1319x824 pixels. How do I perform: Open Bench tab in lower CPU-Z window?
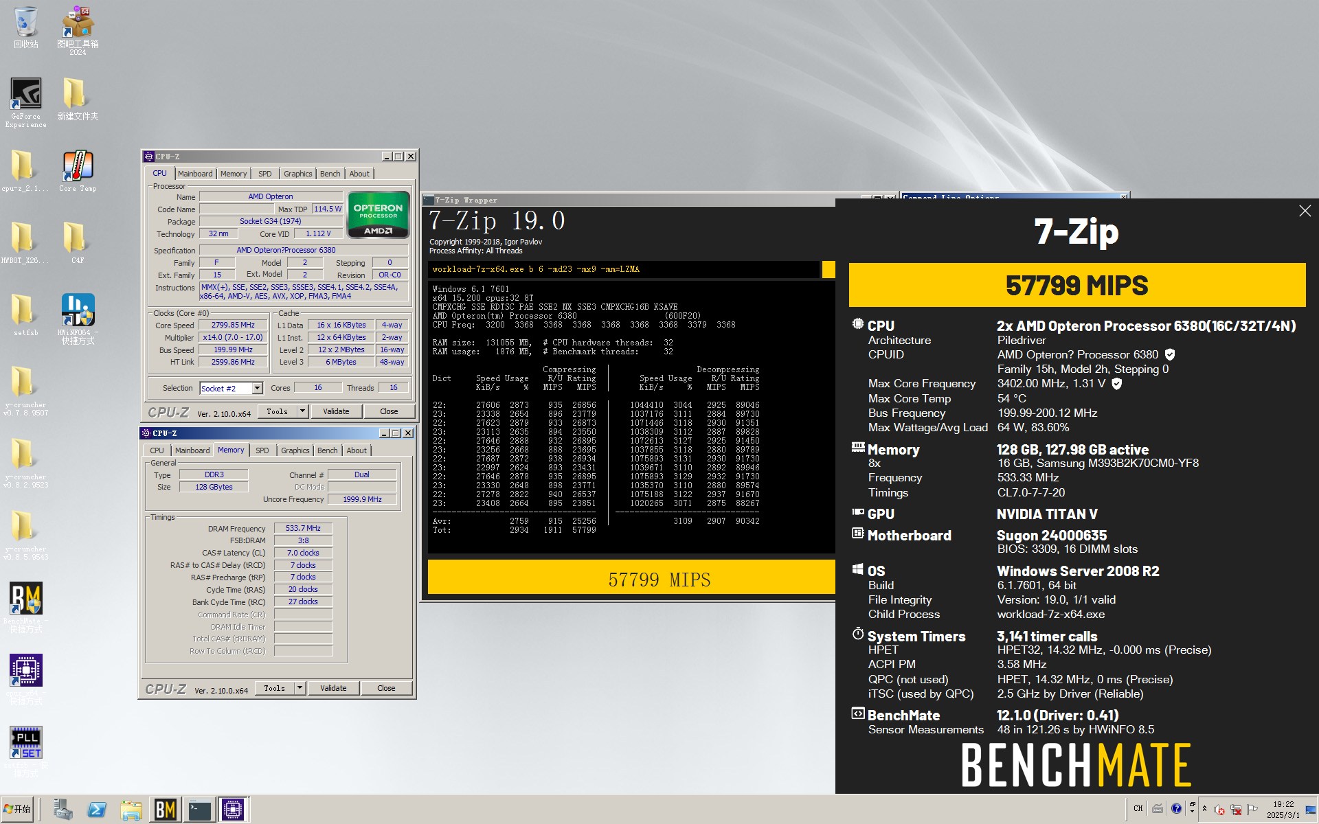[x=328, y=450]
